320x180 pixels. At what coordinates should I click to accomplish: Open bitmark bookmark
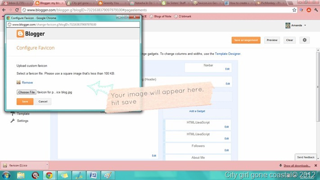tap(183, 16)
